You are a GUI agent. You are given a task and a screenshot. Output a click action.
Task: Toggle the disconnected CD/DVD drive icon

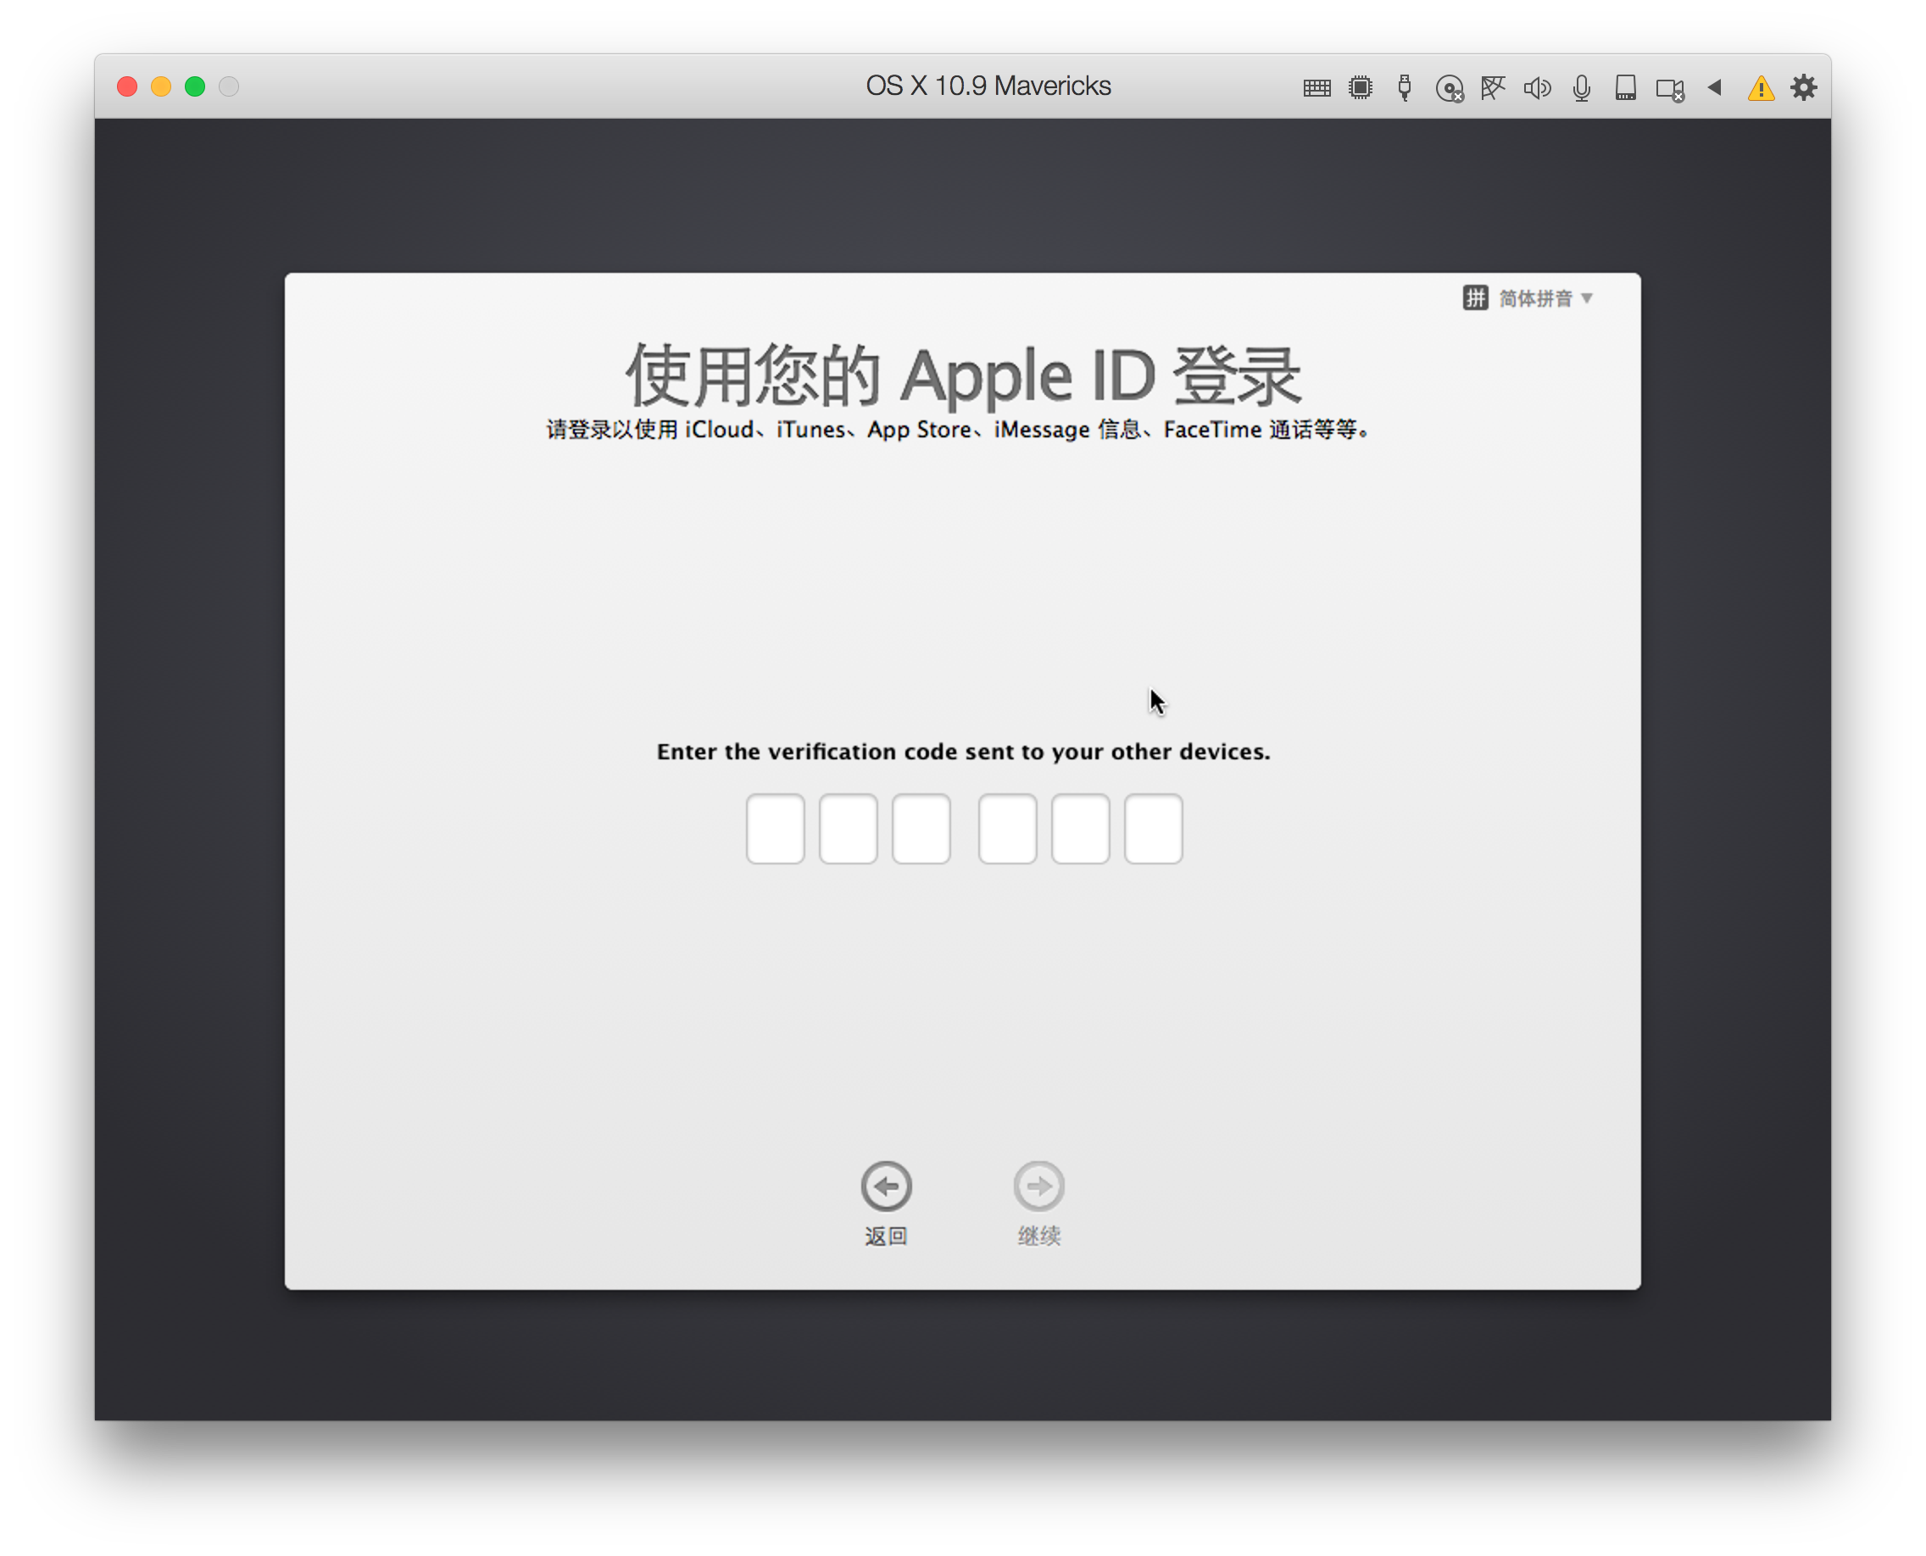click(x=1450, y=87)
